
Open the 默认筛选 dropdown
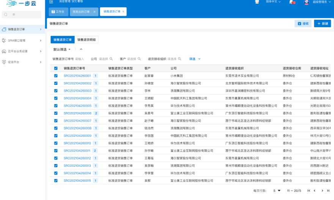click(62, 49)
